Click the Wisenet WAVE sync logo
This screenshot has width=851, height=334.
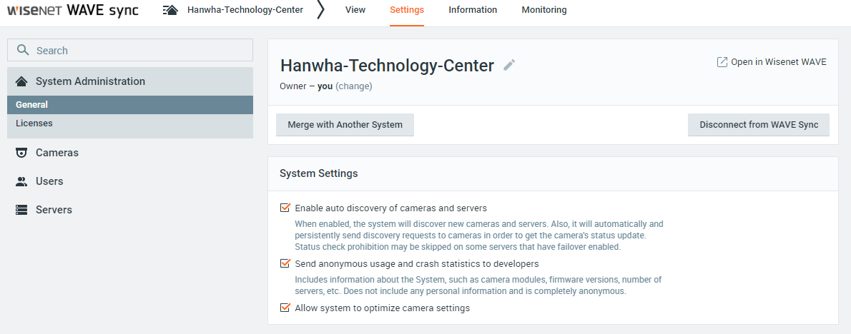pyautogui.click(x=73, y=10)
